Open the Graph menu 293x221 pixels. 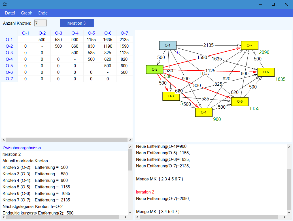coord(27,13)
